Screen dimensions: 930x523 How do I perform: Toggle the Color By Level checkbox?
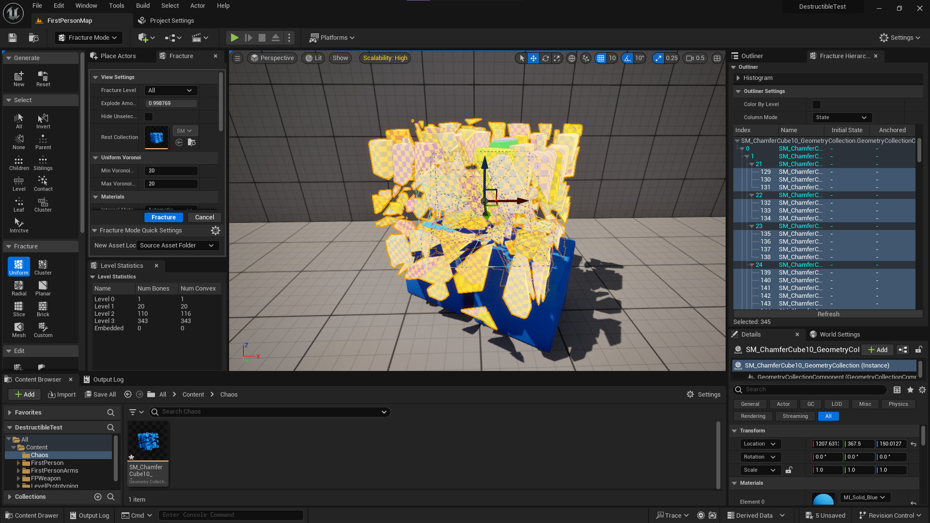coord(817,105)
